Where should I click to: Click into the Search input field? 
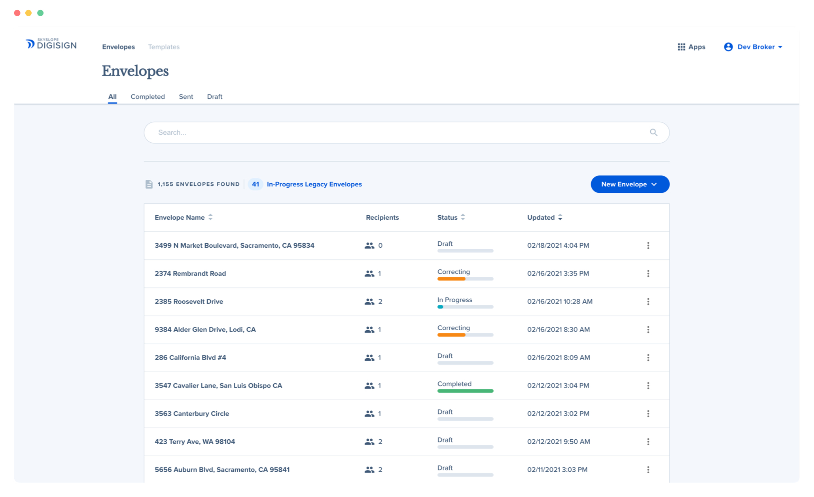tap(396, 133)
